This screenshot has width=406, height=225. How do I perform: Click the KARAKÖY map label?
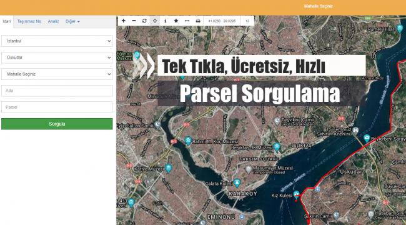pos(242,194)
